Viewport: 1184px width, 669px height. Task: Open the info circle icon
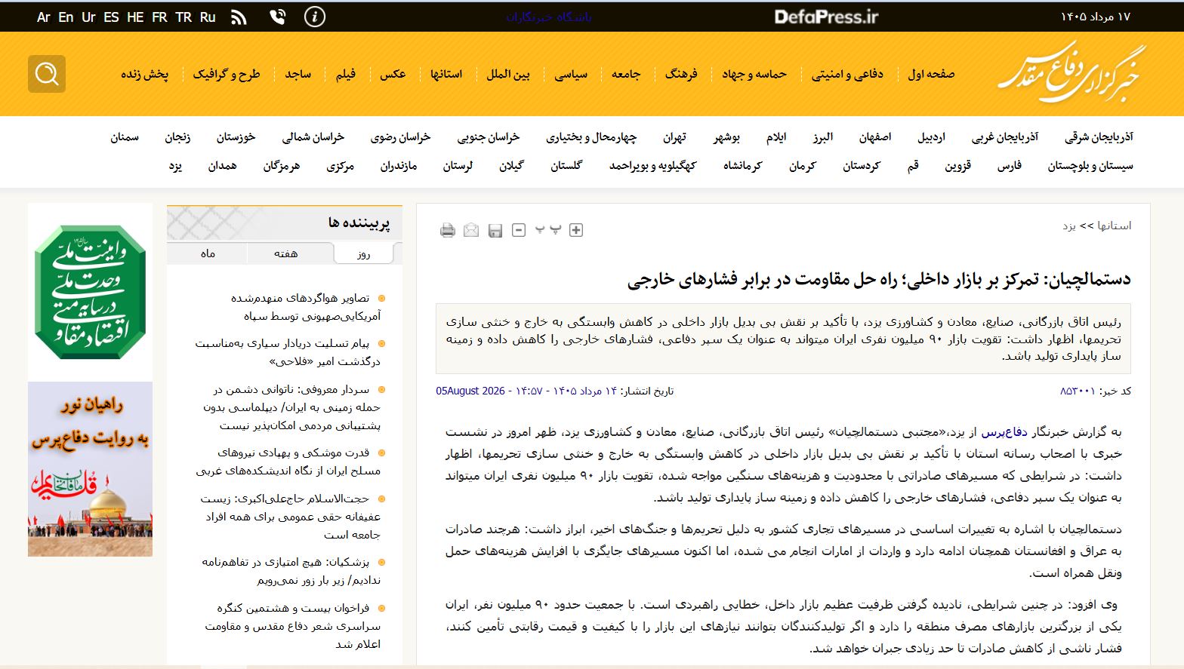[315, 17]
